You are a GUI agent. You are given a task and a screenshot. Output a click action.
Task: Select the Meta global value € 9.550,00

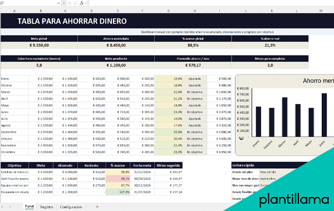39,45
